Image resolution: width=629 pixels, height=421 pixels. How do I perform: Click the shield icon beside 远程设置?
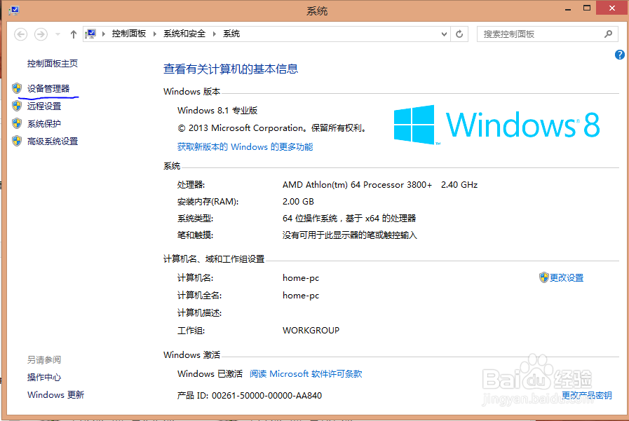[x=17, y=106]
